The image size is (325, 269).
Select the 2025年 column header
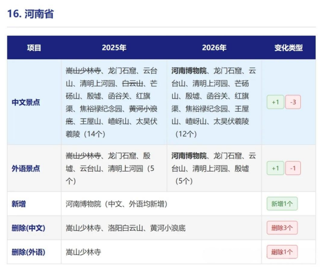pos(114,48)
